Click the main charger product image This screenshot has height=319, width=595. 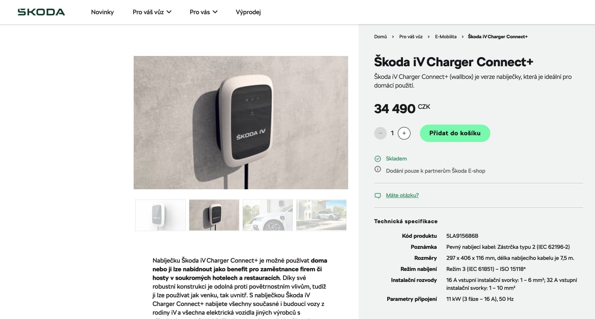click(241, 123)
